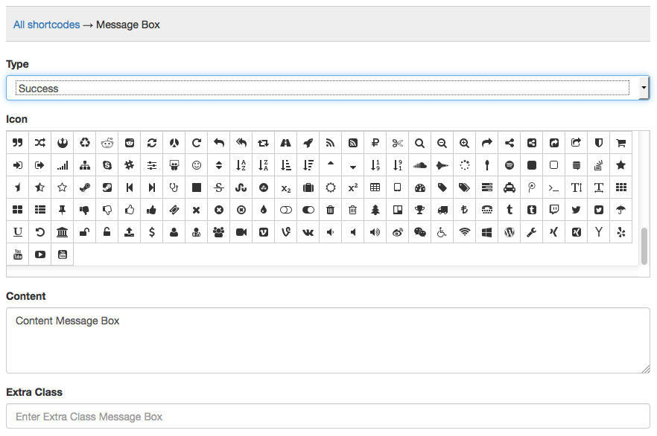Pick the rocket icon
Viewport: 657px width, 436px height.
click(308, 143)
